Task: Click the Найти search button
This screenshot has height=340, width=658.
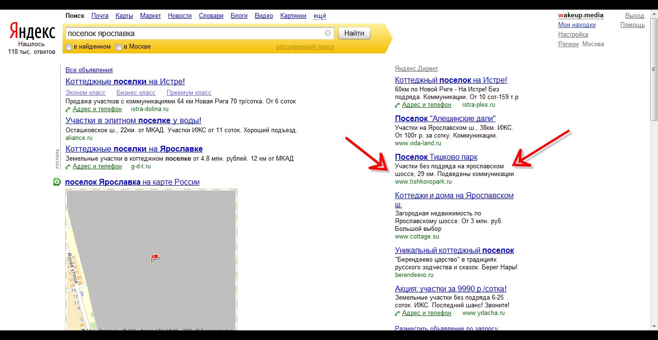Action: (x=355, y=33)
